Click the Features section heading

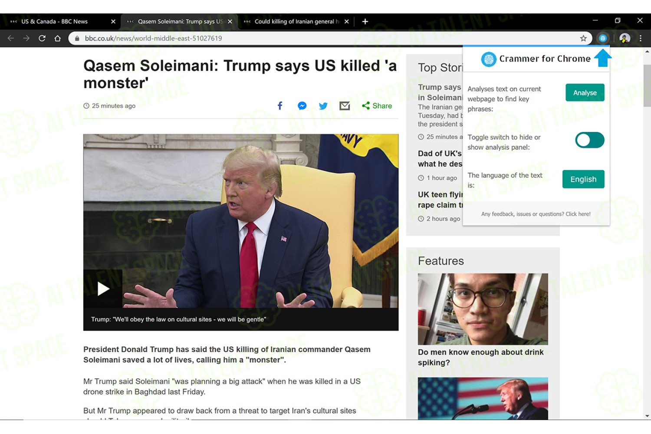coord(441,261)
